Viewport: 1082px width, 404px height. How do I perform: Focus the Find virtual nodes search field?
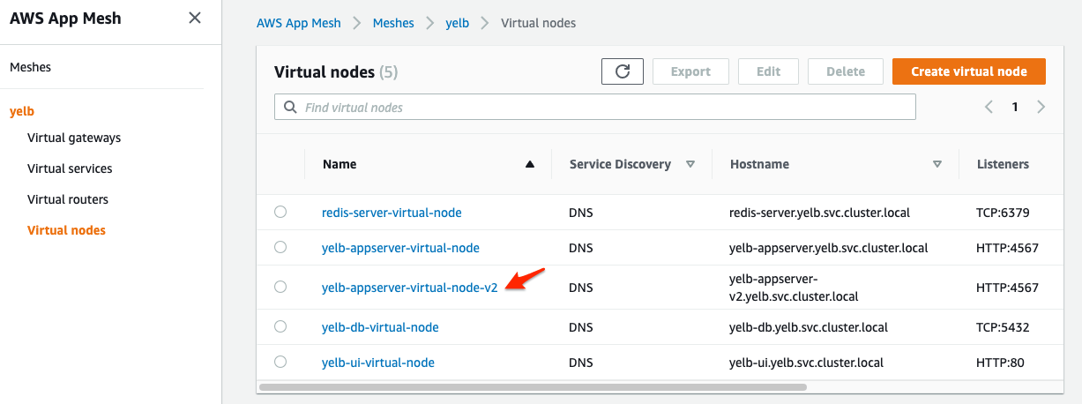[x=595, y=108]
